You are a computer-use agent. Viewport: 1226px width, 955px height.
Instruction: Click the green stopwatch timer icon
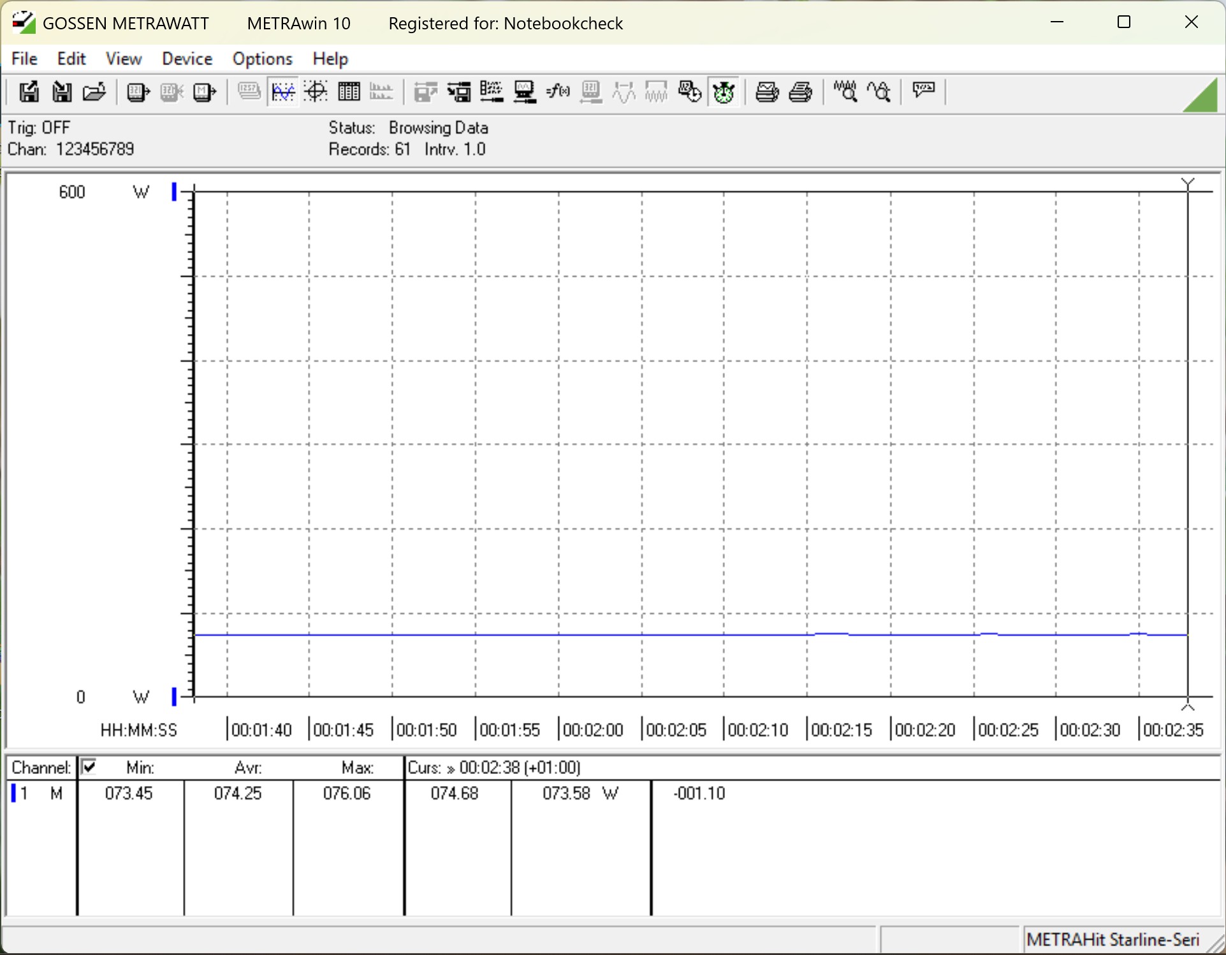tap(724, 92)
